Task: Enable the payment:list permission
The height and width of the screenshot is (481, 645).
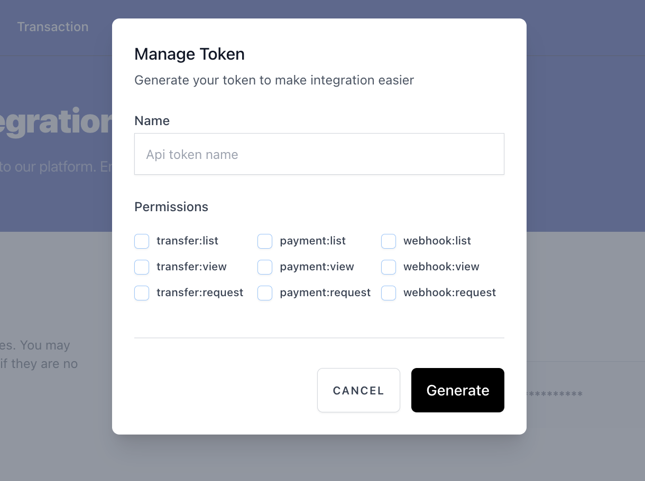Action: (264, 241)
